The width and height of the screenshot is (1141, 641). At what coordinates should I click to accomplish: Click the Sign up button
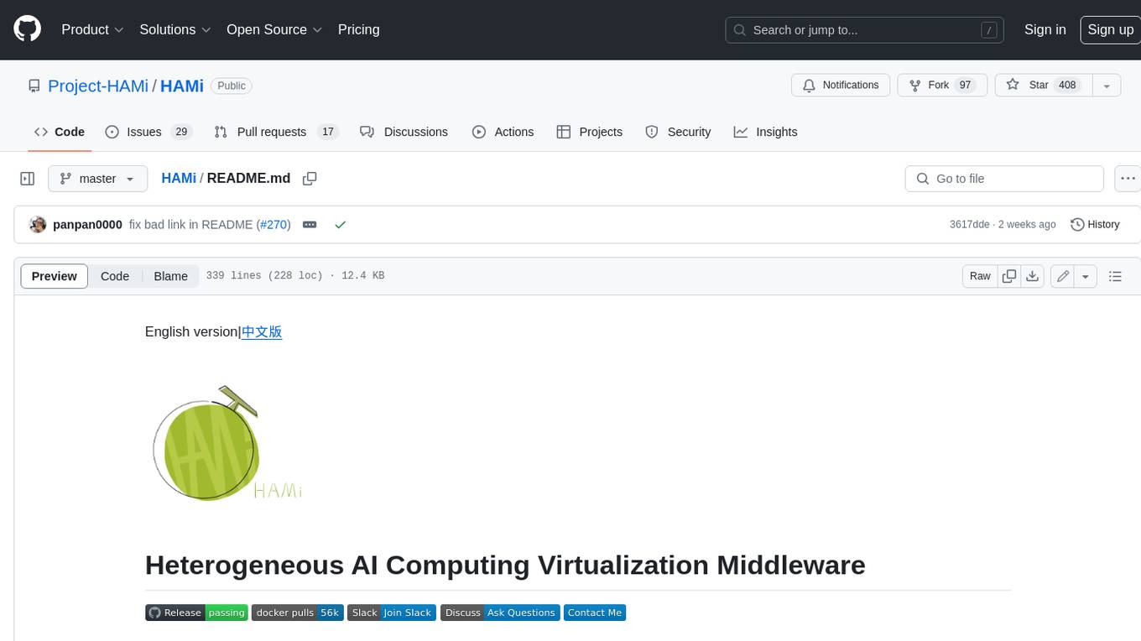(x=1110, y=29)
